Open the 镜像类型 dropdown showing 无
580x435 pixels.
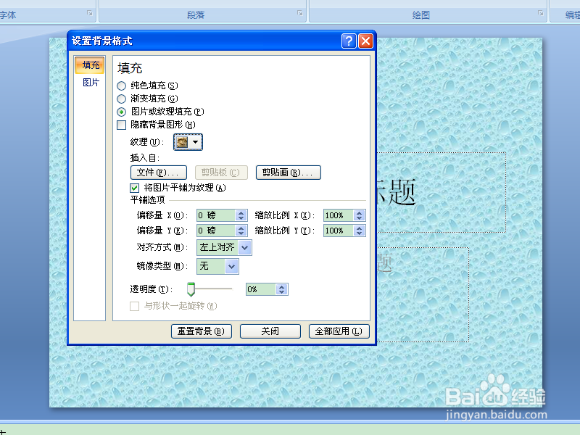point(231,266)
